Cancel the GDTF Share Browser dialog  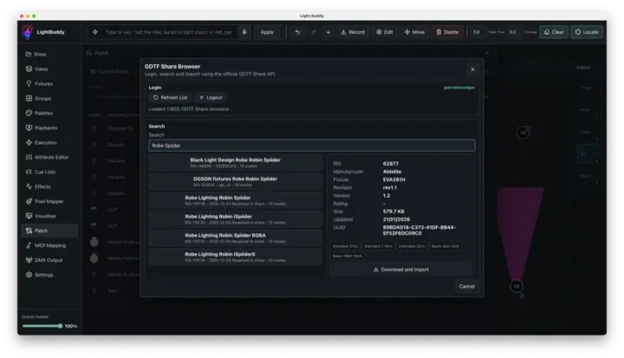coord(467,286)
